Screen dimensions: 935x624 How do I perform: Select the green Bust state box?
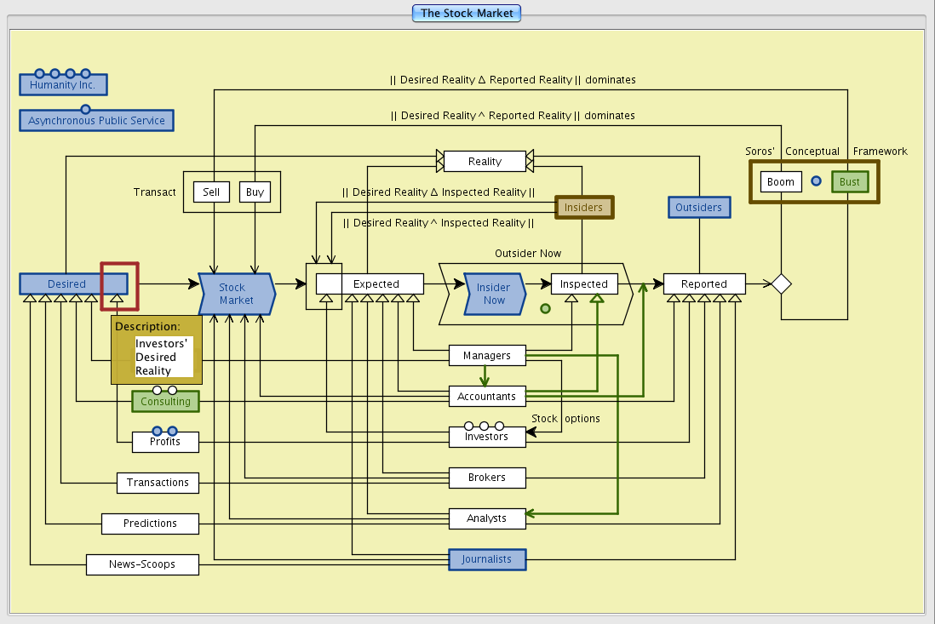[850, 182]
